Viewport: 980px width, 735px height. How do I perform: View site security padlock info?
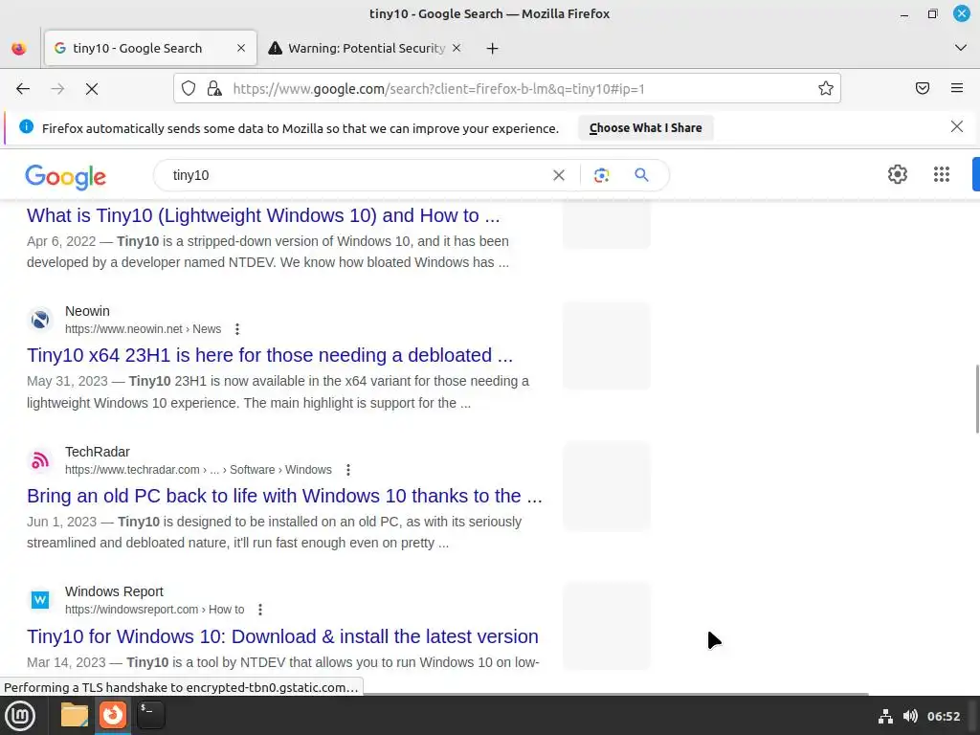[214, 88]
